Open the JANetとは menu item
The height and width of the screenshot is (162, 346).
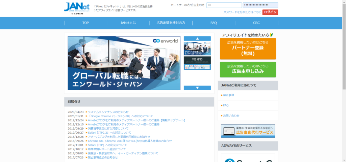128,23
